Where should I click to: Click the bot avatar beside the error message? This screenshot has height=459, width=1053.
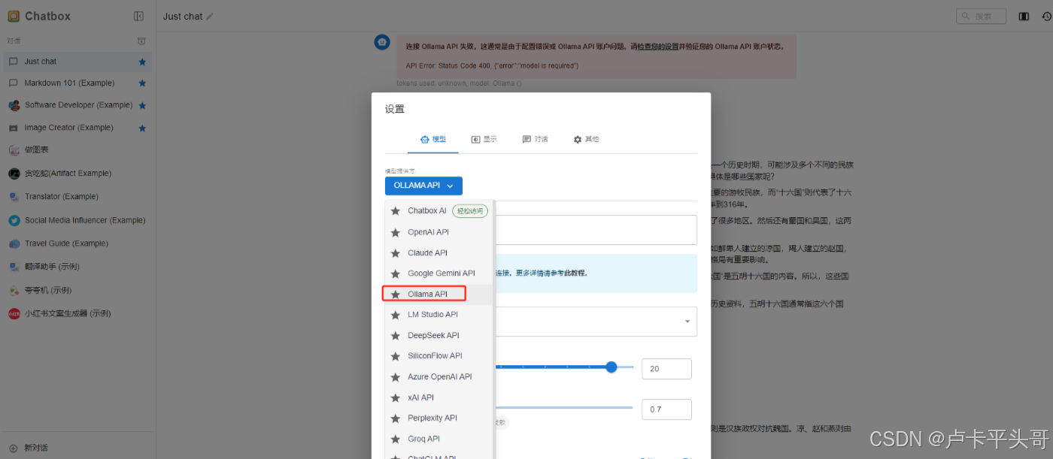coord(382,42)
